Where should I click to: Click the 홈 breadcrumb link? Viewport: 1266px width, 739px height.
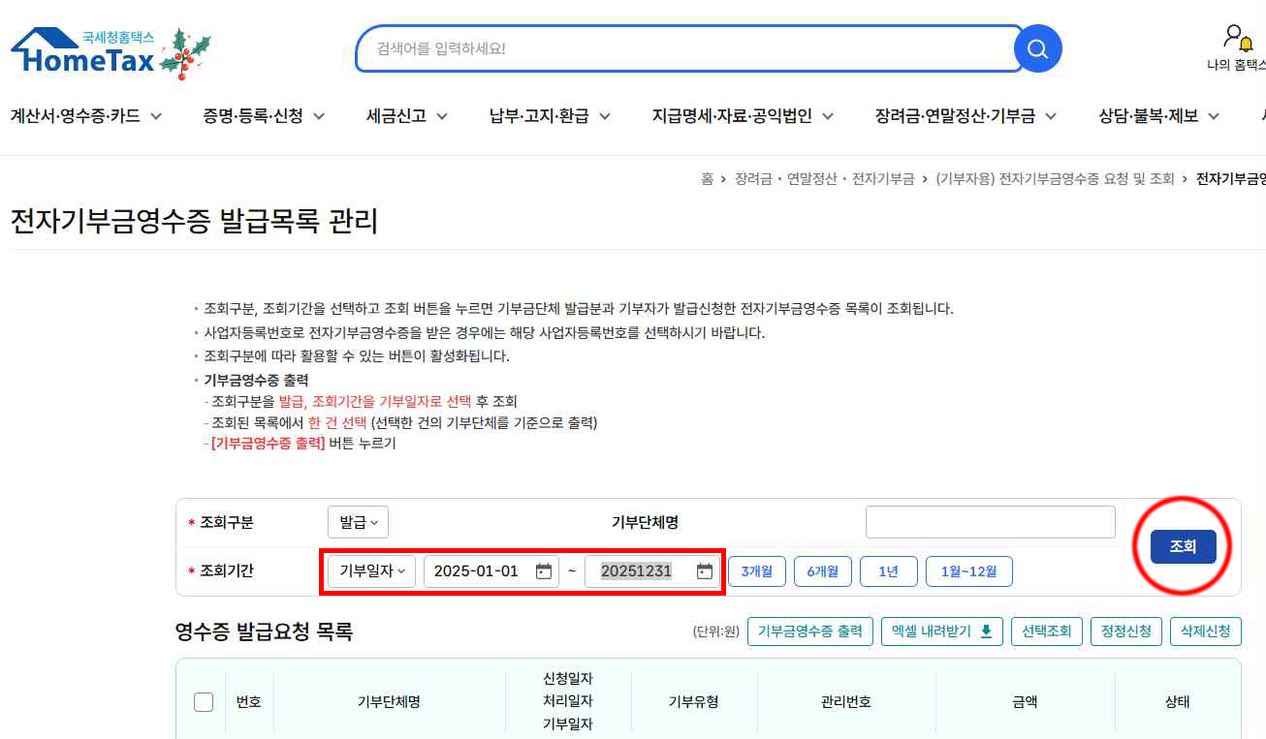(707, 179)
